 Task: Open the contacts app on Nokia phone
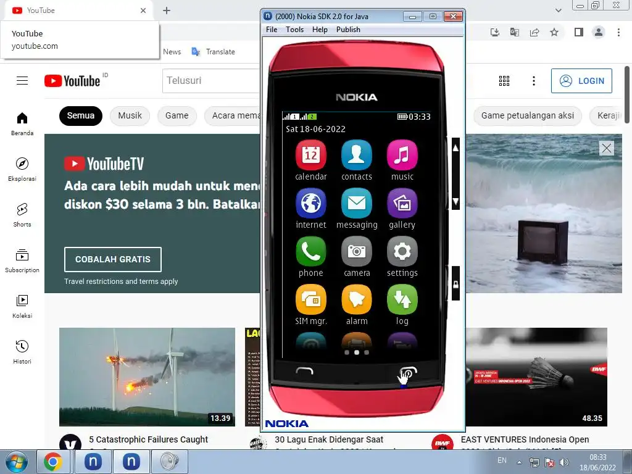pos(356,155)
